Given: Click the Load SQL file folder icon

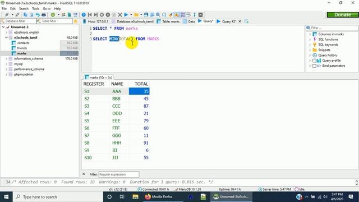Looking at the screenshot, I should point(136,15).
